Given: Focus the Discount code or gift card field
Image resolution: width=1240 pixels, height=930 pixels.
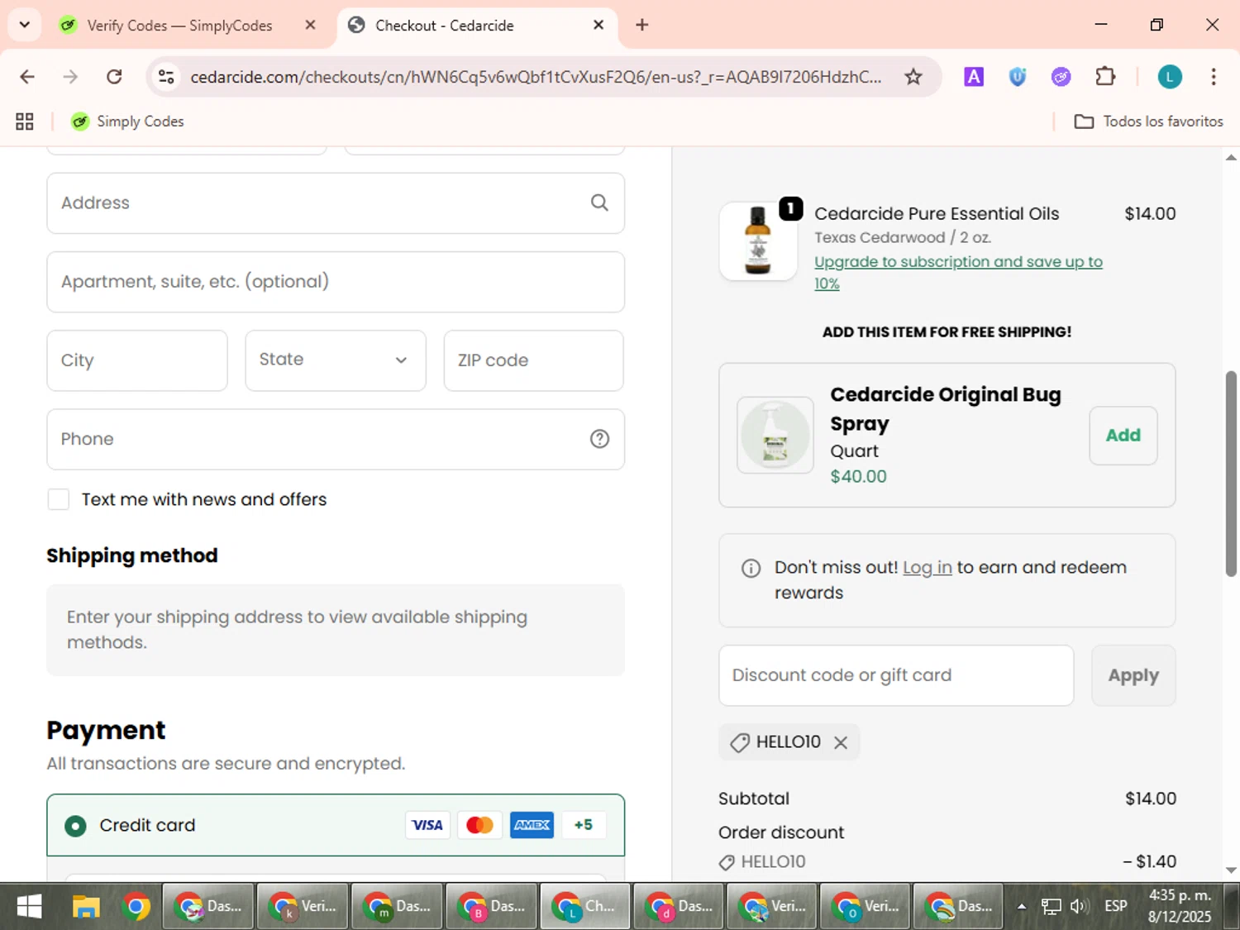Looking at the screenshot, I should (x=896, y=675).
